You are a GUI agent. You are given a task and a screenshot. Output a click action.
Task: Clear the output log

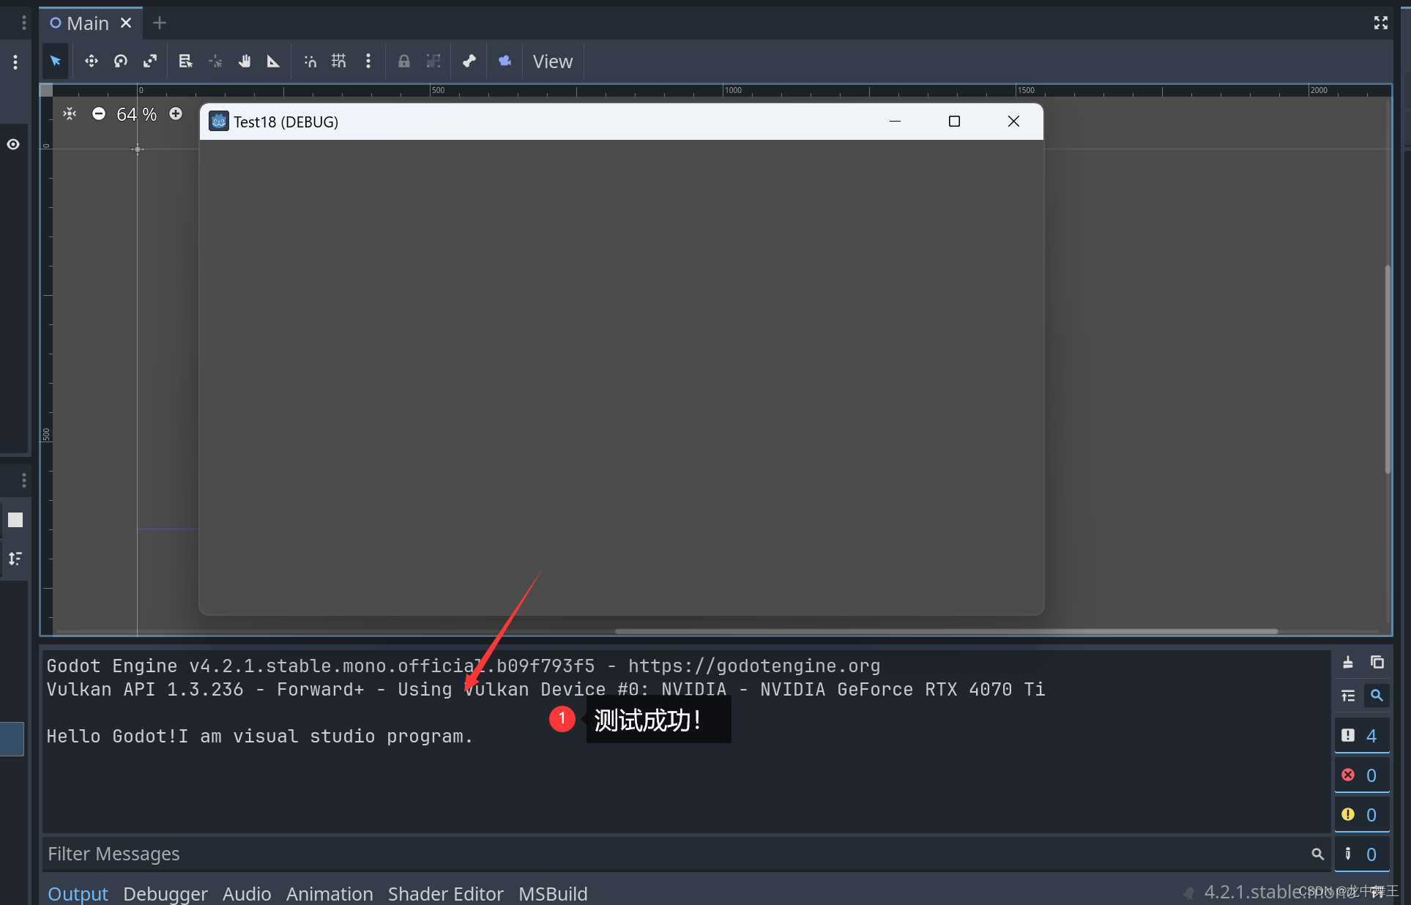(1348, 663)
